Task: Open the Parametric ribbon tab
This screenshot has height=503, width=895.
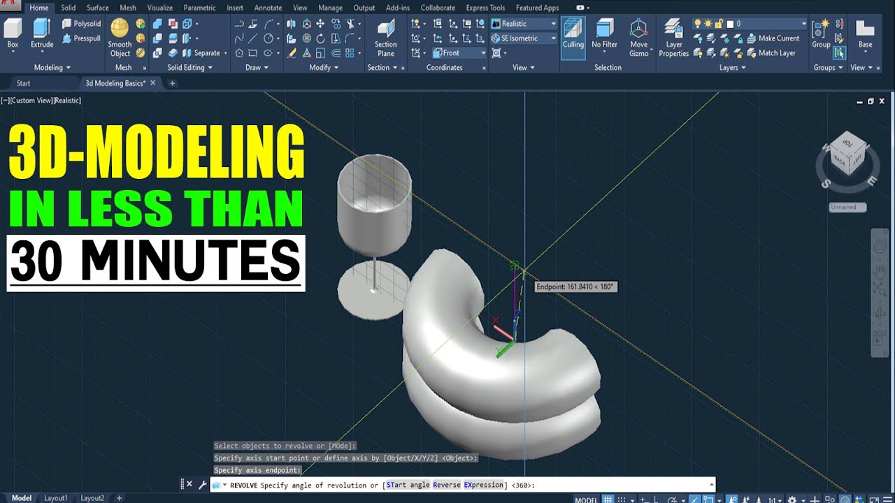Action: point(199,8)
